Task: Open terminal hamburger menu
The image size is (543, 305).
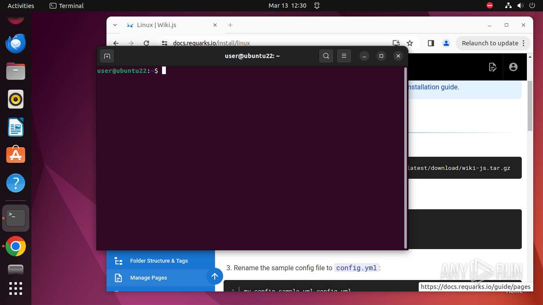Action: click(x=344, y=56)
